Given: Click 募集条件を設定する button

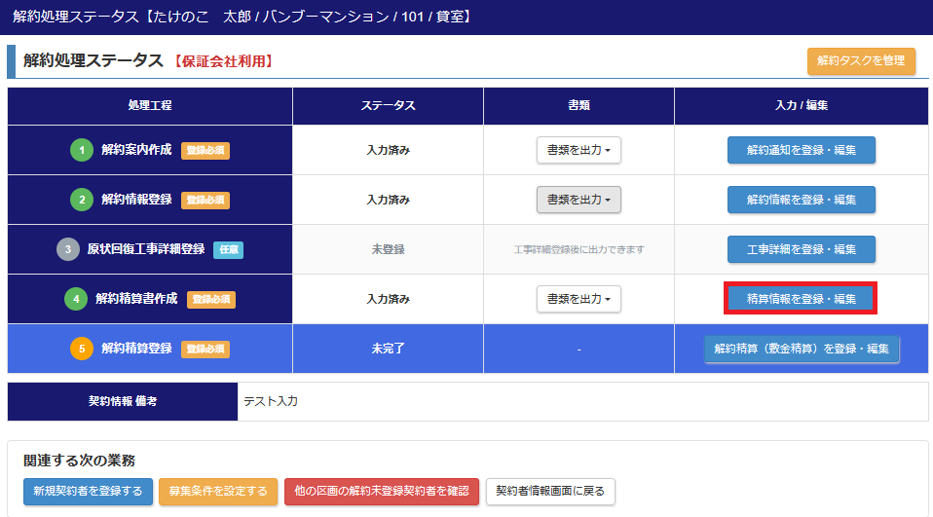Looking at the screenshot, I should click(x=218, y=492).
